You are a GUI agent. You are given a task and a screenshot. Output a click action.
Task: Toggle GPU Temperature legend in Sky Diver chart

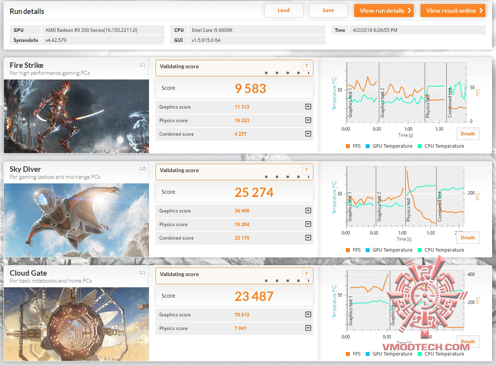(x=389, y=250)
